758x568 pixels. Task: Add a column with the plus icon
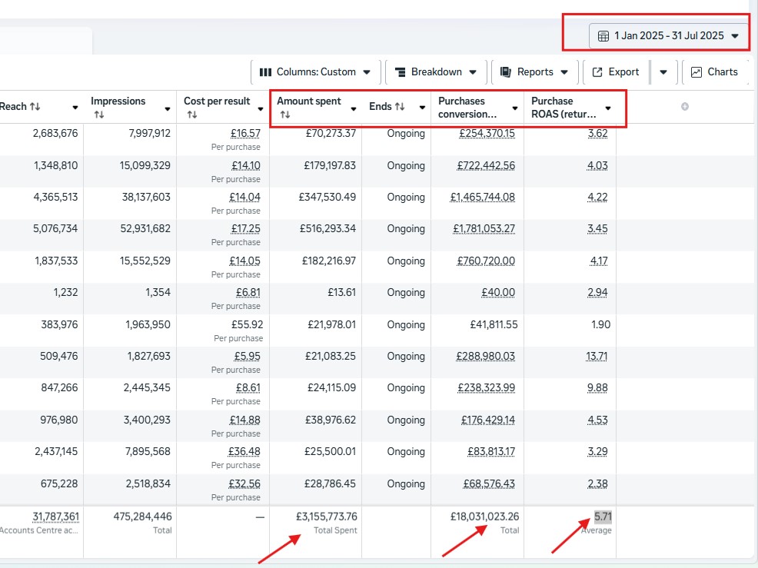pyautogui.click(x=685, y=106)
